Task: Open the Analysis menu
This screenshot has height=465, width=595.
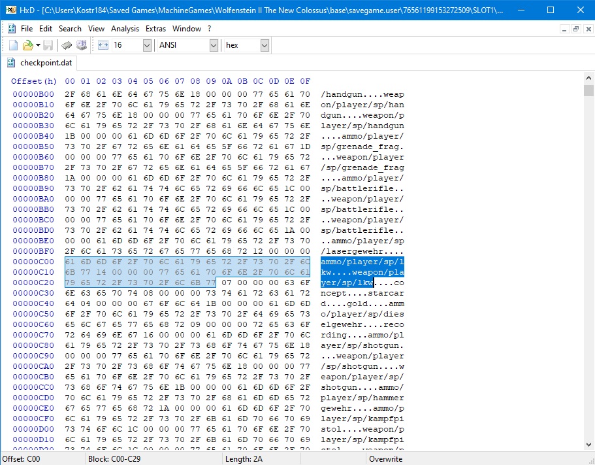Action: click(125, 29)
